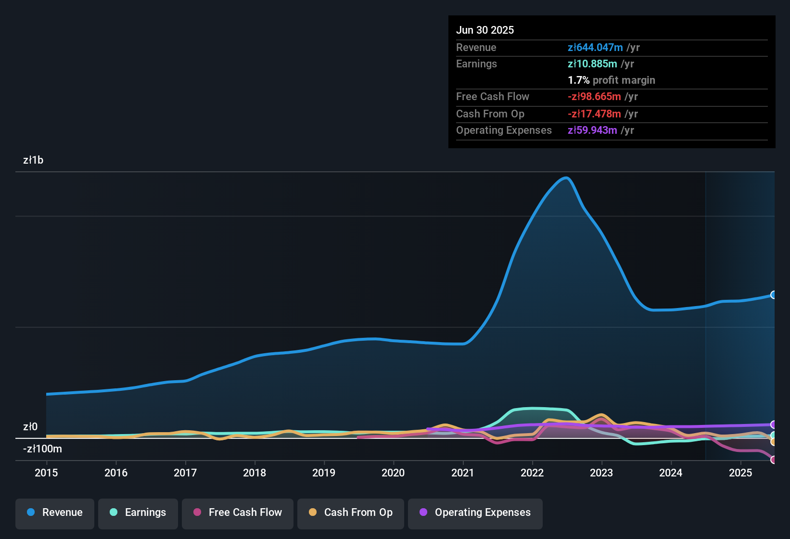Image resolution: width=790 pixels, height=539 pixels.
Task: Select the 2025 year label on the axis
Action: pos(740,473)
